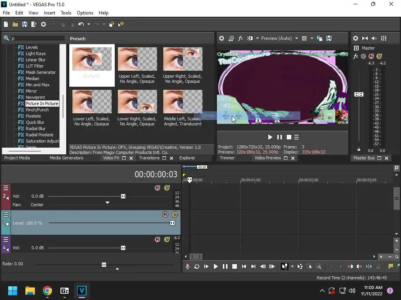Viewport: 401px width, 300px height.
Task: Open Video Output FX in preview panel
Action: [240, 38]
